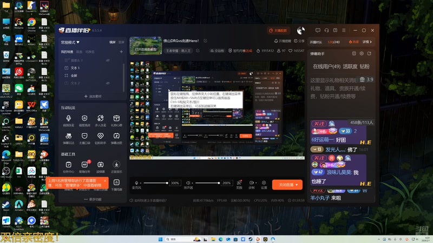Open 如何快速上手直播伴侣 help link
Screen dimensions: 433x243
(148, 200)
